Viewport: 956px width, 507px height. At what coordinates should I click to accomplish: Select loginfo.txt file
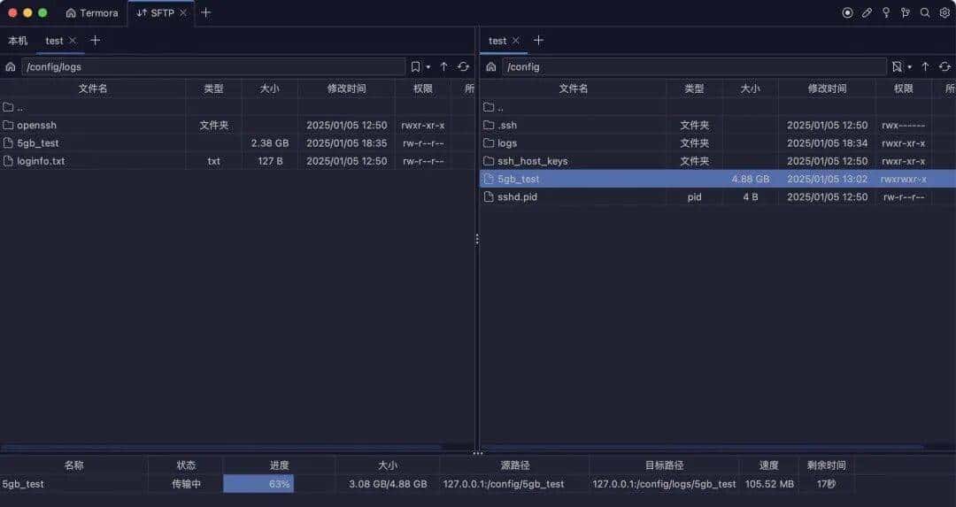point(237,161)
